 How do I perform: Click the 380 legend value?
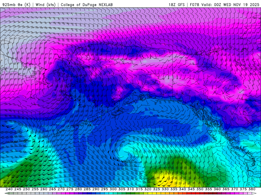point(252,189)
